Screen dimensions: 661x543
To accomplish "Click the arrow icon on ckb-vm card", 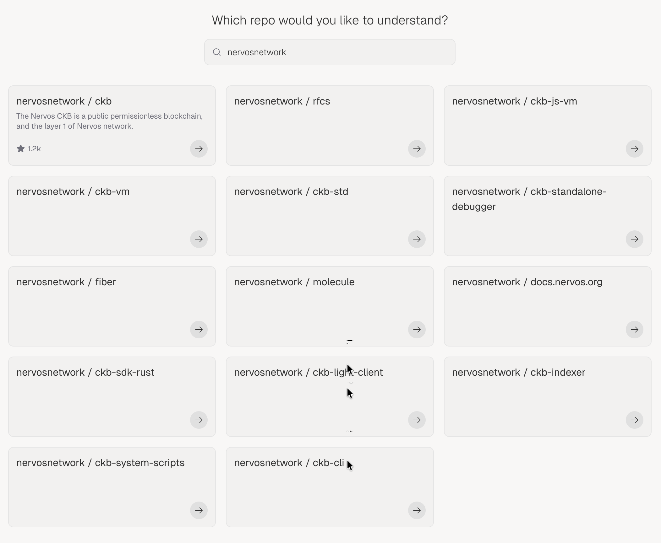I will (x=199, y=239).
